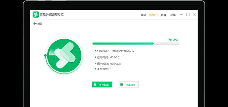Close the application window
The image size is (228, 107).
[x=195, y=14]
